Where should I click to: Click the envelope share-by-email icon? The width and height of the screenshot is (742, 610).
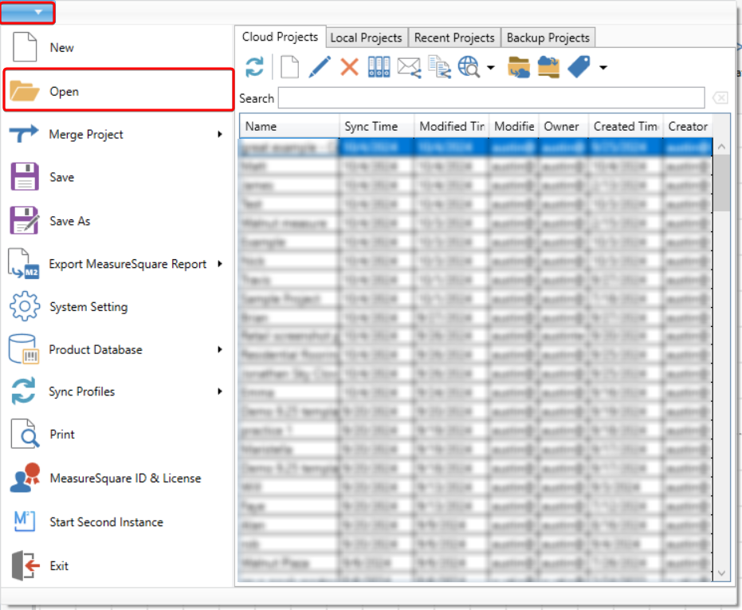(410, 67)
